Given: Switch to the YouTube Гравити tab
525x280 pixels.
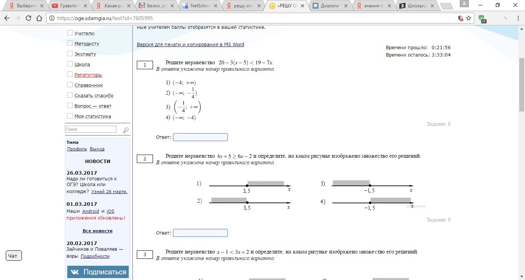Looking at the screenshot, I should point(69,6).
